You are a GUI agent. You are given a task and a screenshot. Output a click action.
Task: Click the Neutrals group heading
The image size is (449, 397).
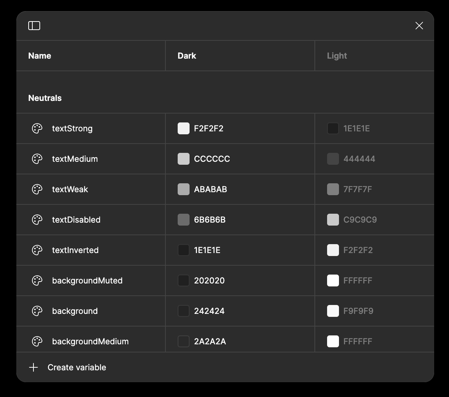(x=45, y=98)
